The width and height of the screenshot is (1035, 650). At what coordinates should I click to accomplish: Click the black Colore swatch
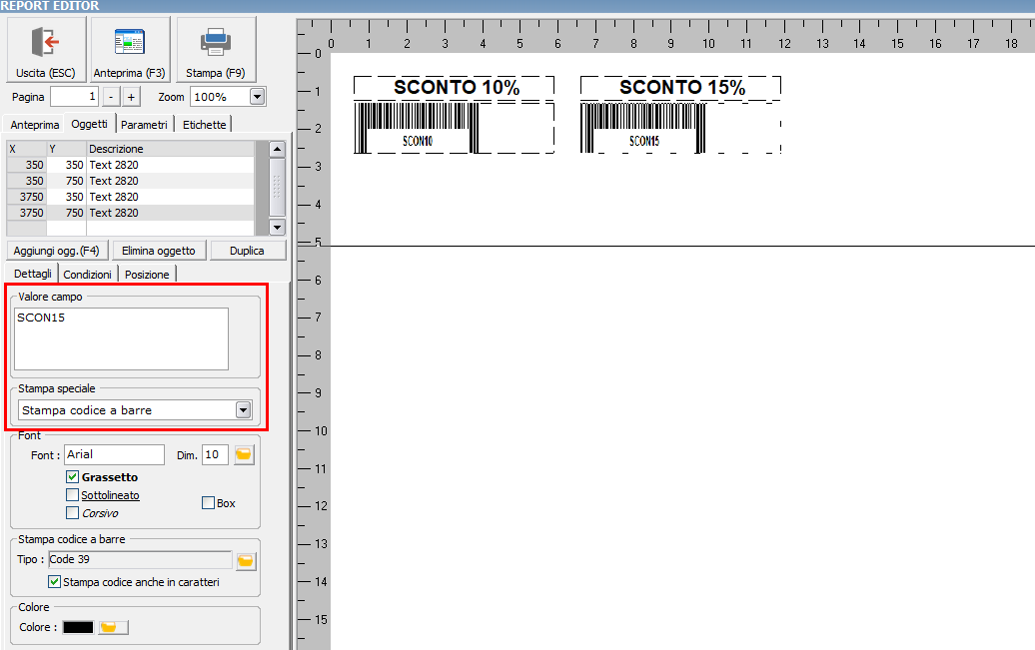(78, 627)
